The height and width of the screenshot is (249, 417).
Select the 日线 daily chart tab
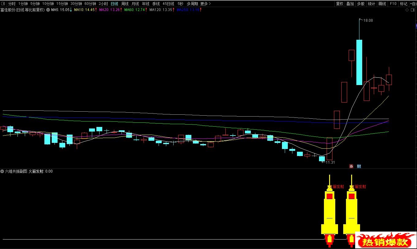pos(114,4)
